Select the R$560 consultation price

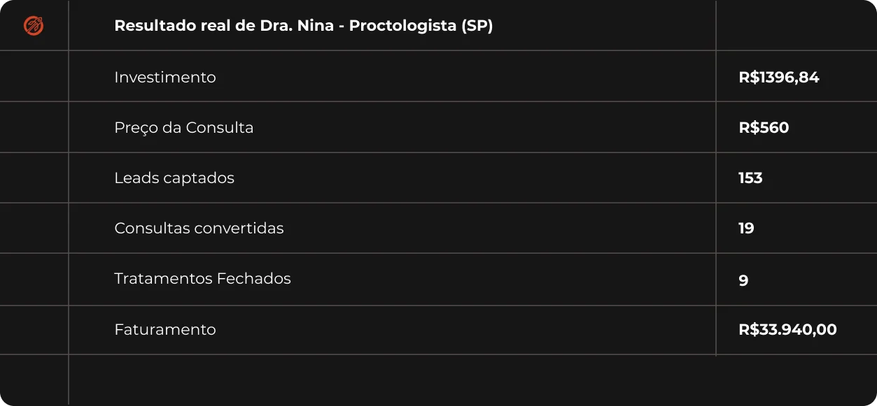point(764,128)
